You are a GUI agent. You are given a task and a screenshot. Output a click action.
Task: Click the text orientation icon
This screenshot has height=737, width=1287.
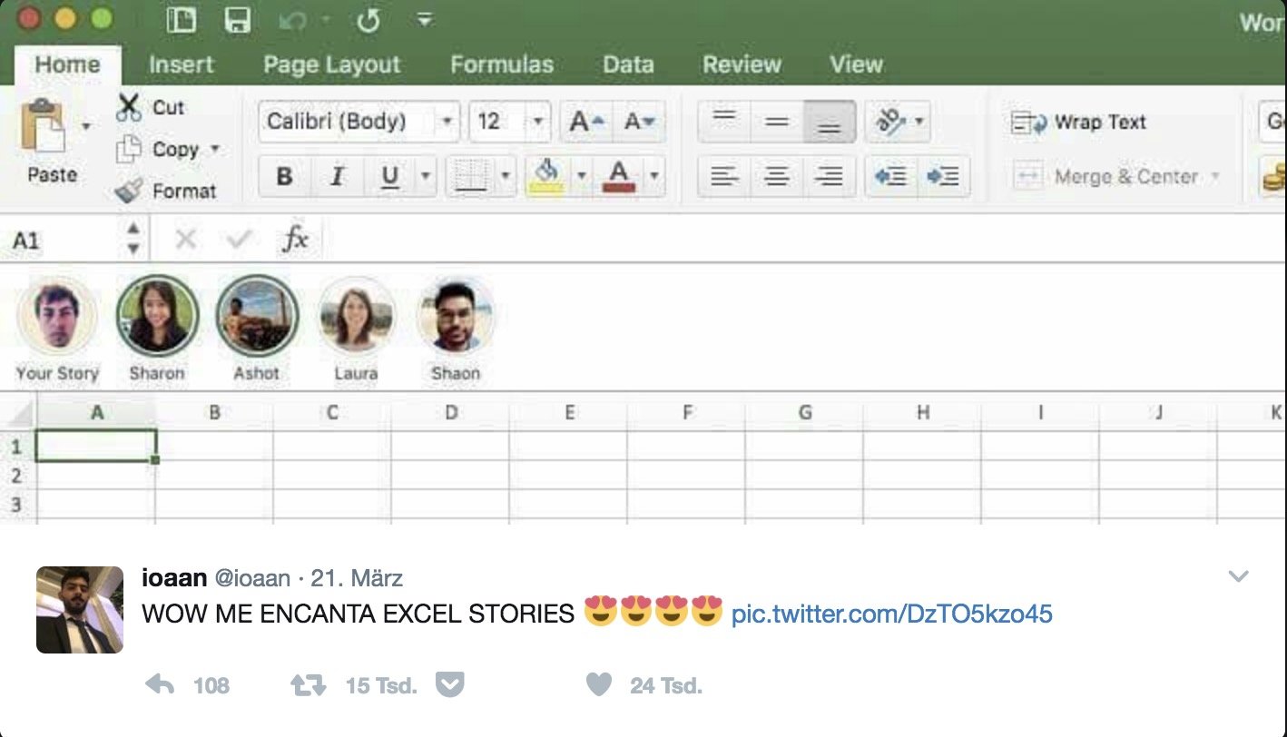click(890, 122)
